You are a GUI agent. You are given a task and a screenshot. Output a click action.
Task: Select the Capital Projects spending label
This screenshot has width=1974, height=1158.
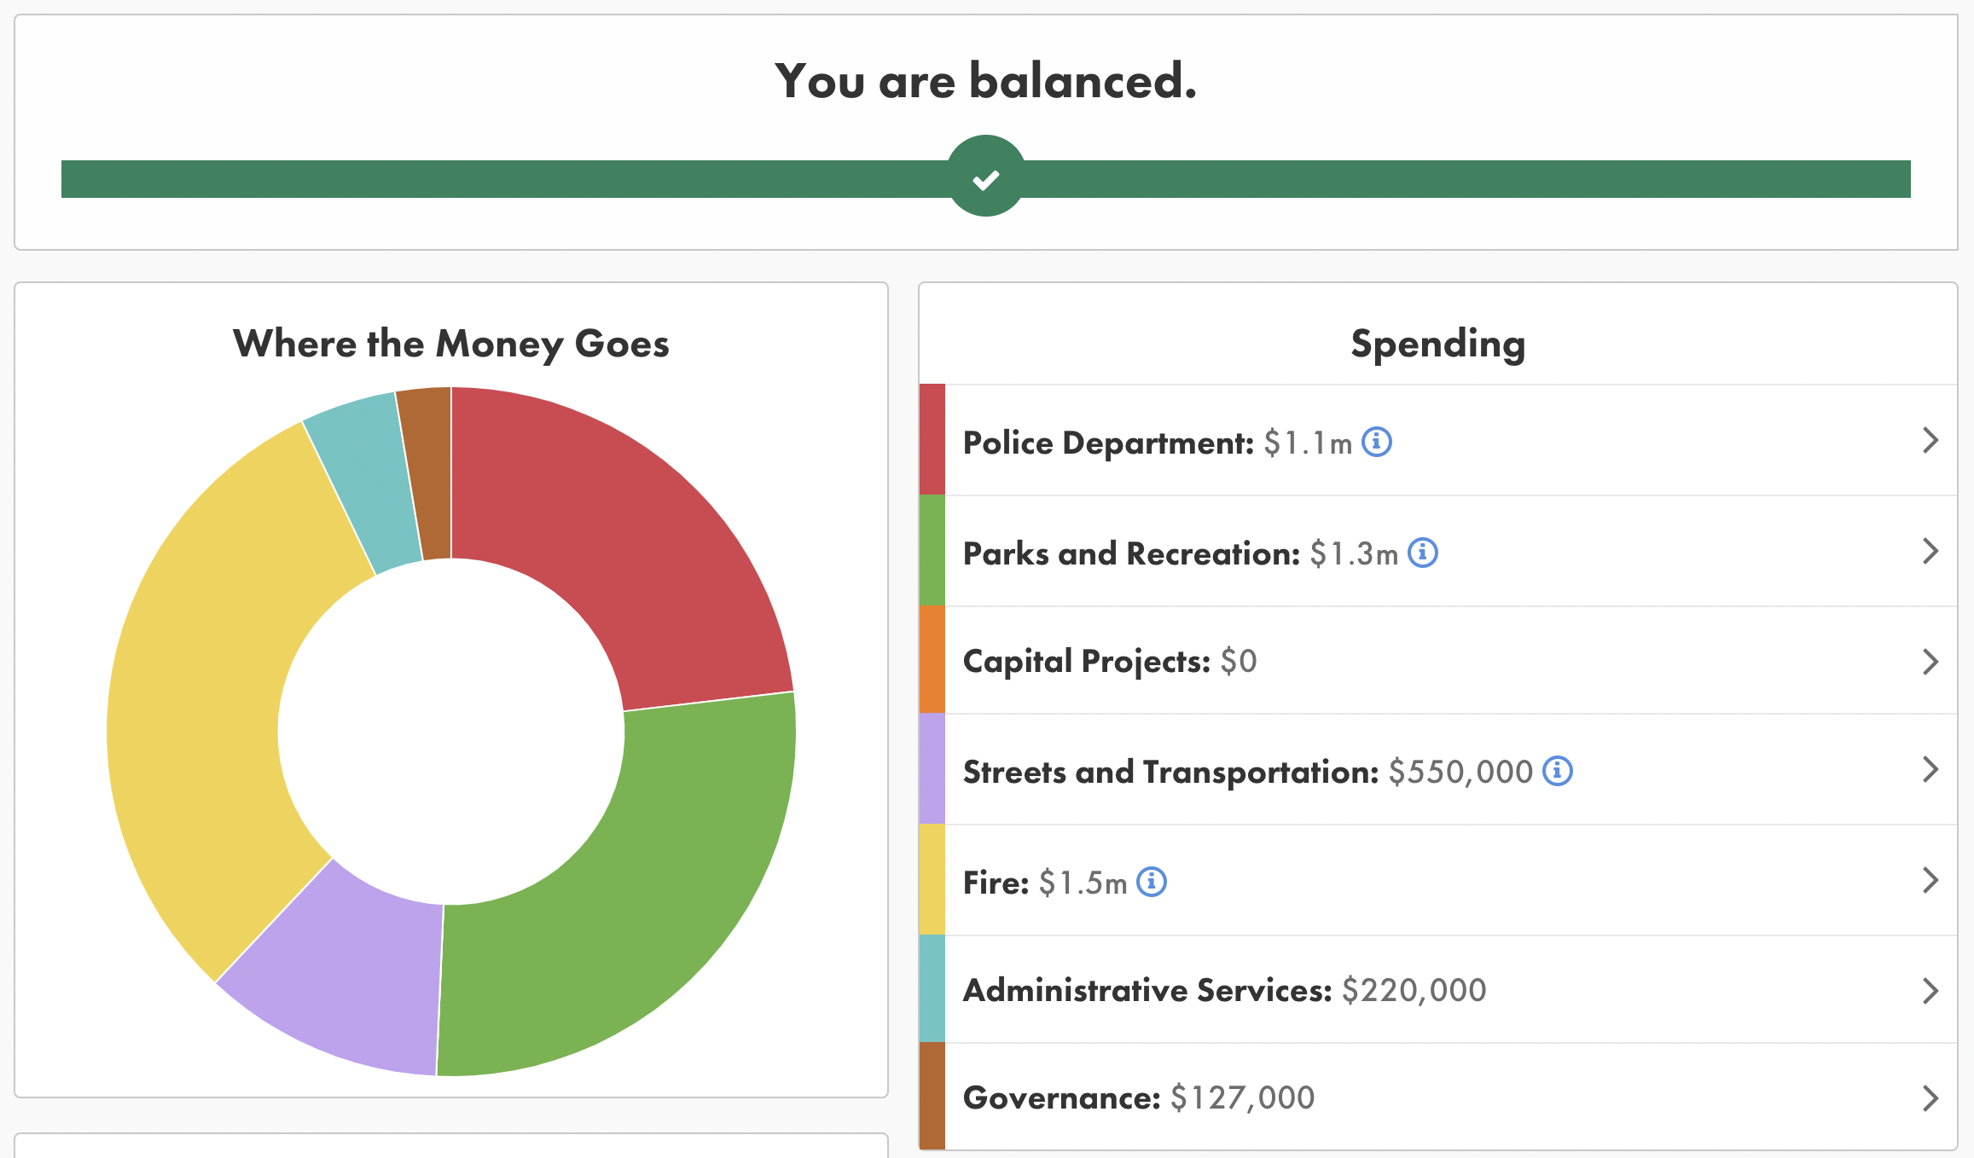coord(1086,662)
